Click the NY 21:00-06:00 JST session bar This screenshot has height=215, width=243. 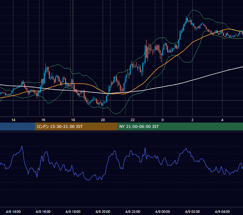pos(180,126)
